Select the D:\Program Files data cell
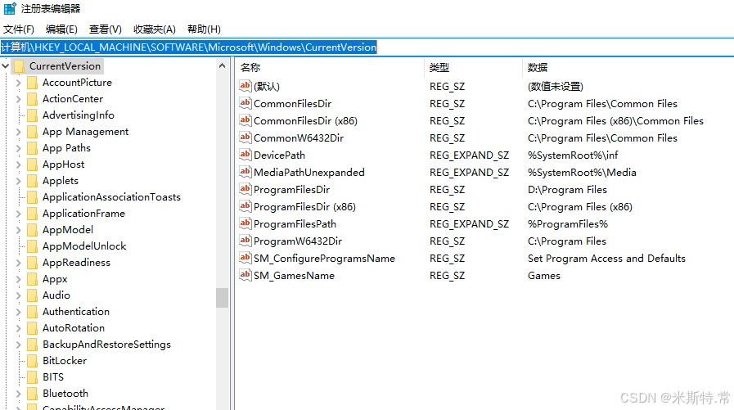The height and width of the screenshot is (410, 734). point(567,190)
